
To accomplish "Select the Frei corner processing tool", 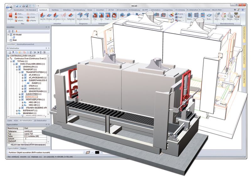I will tap(95, 17).
